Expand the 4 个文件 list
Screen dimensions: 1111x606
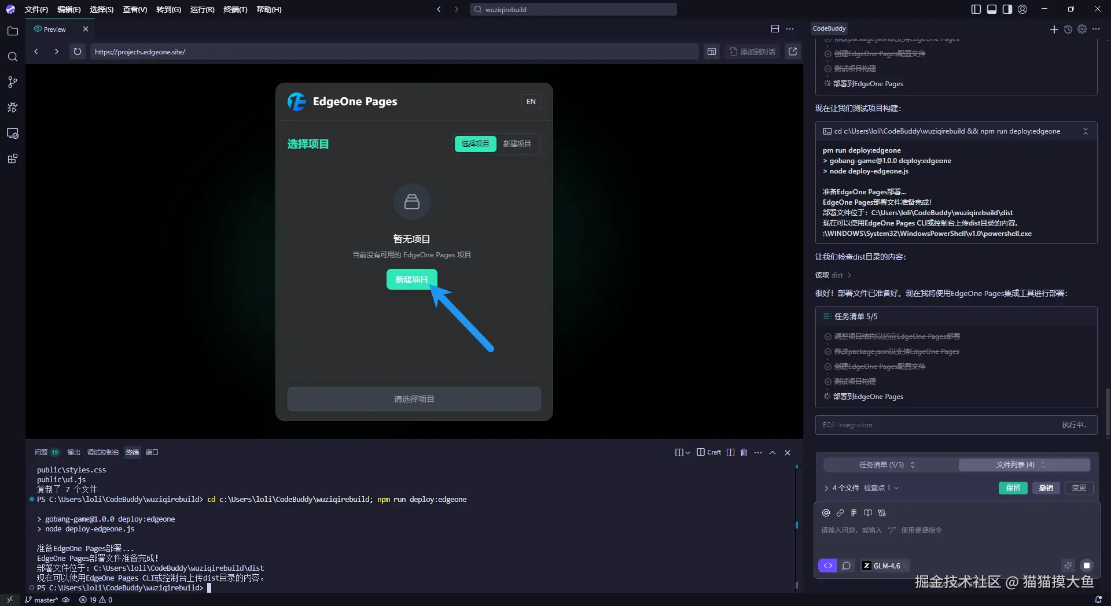[841, 488]
